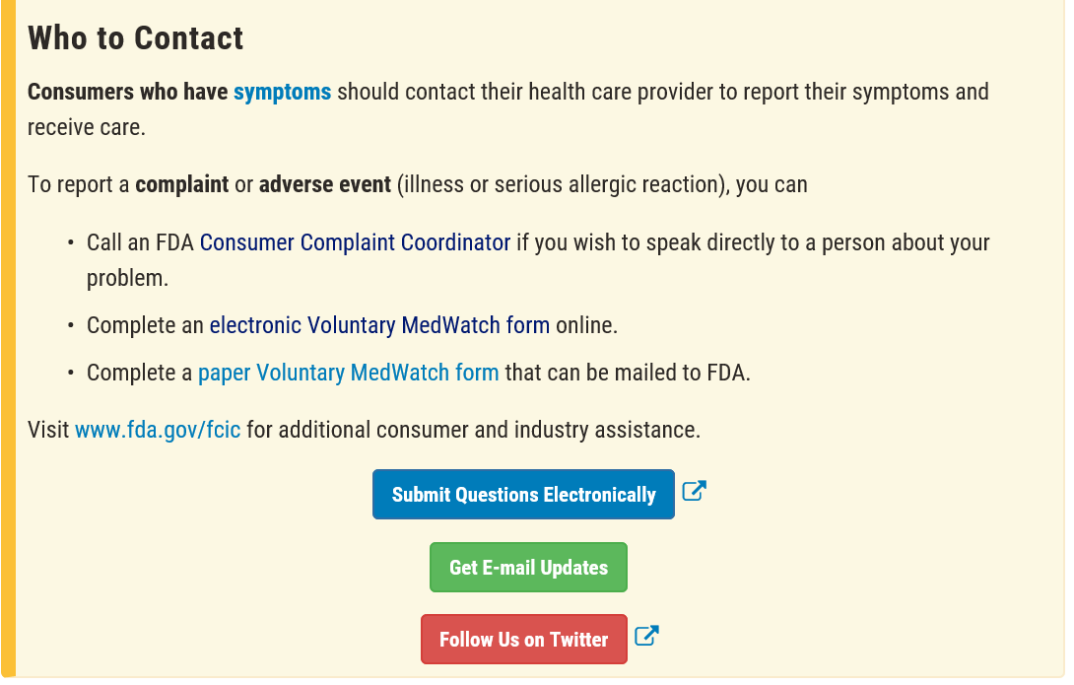1074x685 pixels.
Task: Click the external-link icon next to Follow Us on Twitter
Action: point(645,636)
